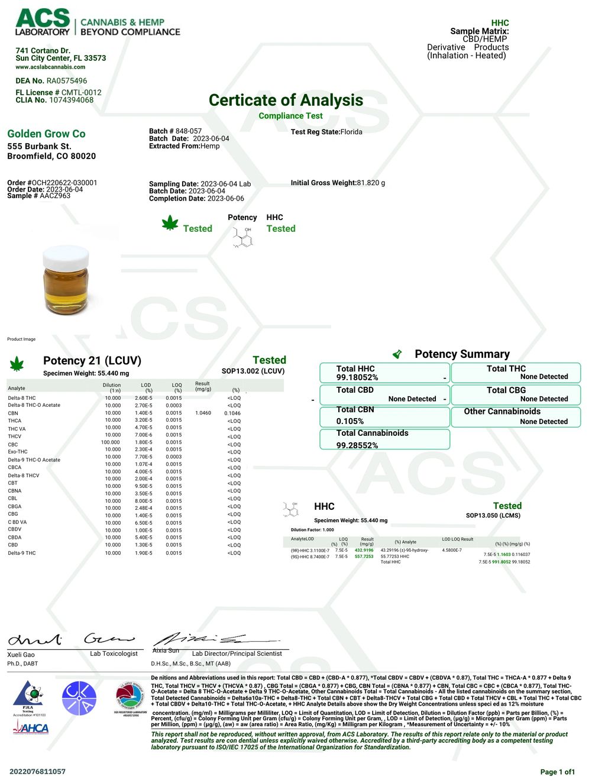The height and width of the screenshot is (783, 605).
Task: Click the Page 1 of1 footer text
Action: [x=557, y=772]
